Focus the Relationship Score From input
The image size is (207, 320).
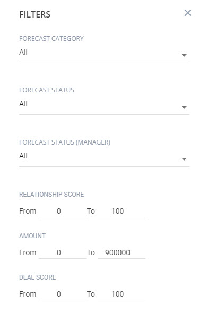(63, 211)
